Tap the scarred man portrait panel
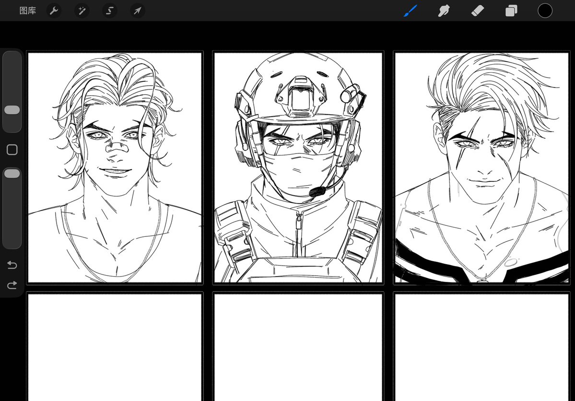Screen dimensions: 575x401 (x=481, y=167)
